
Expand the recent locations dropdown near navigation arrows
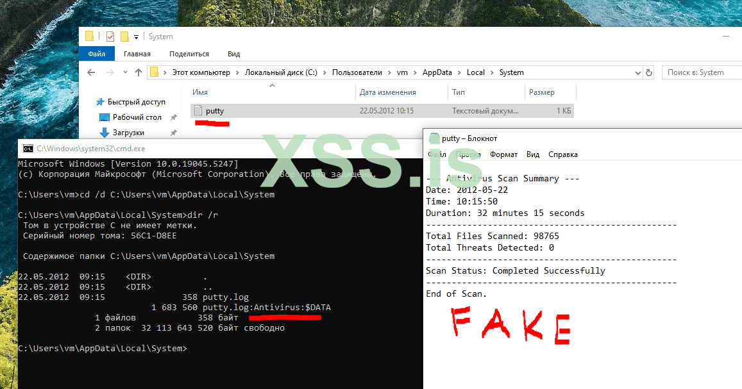125,72
